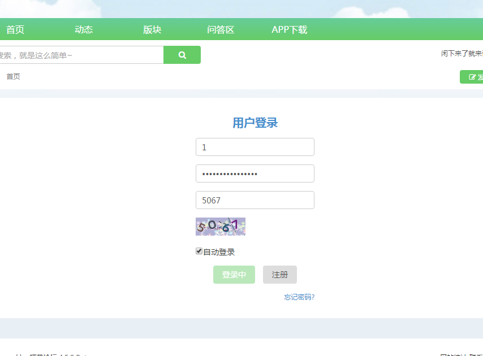The image size is (483, 356).
Task: Click the 首页 breadcrumb link
Action: click(x=13, y=76)
